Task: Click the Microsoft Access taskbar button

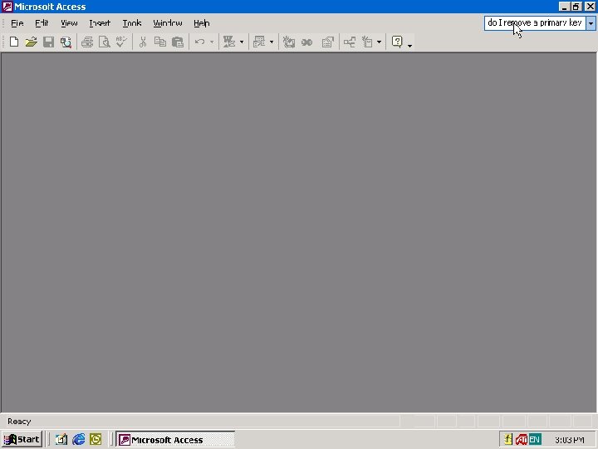Action: pos(175,440)
